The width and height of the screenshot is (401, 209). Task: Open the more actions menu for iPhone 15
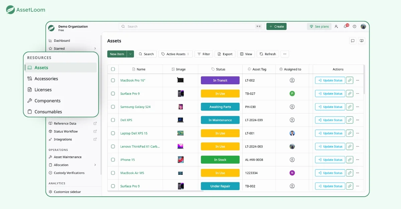coord(358,160)
